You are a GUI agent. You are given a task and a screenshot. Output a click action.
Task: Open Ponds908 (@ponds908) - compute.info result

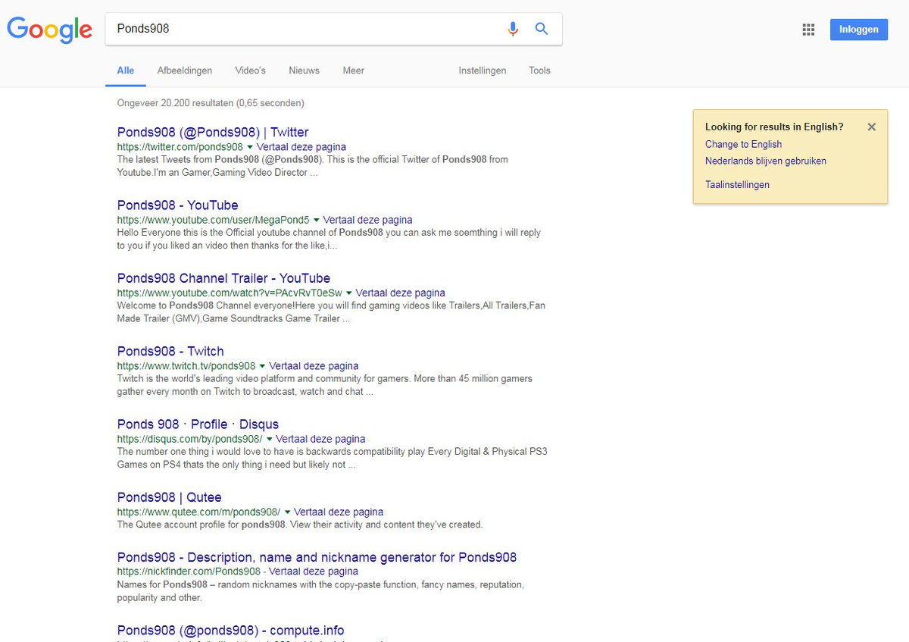click(230, 631)
